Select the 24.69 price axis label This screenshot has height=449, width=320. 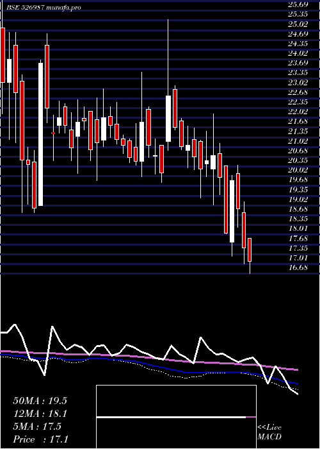tap(298, 34)
